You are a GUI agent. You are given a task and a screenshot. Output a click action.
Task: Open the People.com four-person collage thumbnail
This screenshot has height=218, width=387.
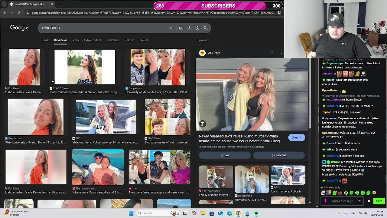(158, 67)
